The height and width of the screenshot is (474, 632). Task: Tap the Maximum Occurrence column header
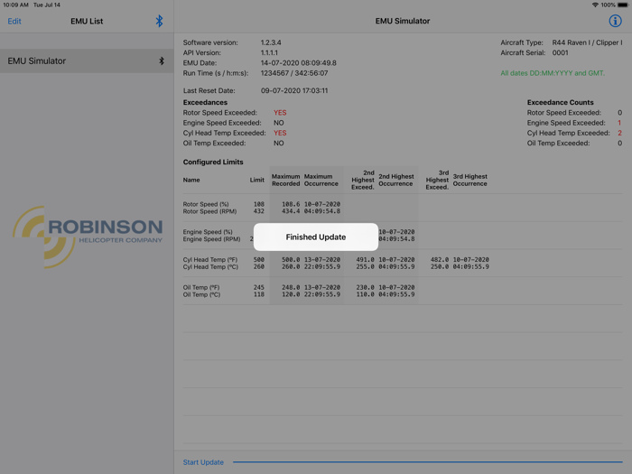321,181
